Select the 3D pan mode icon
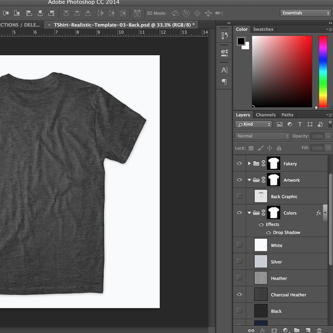This screenshot has height=333, width=333. [197, 13]
